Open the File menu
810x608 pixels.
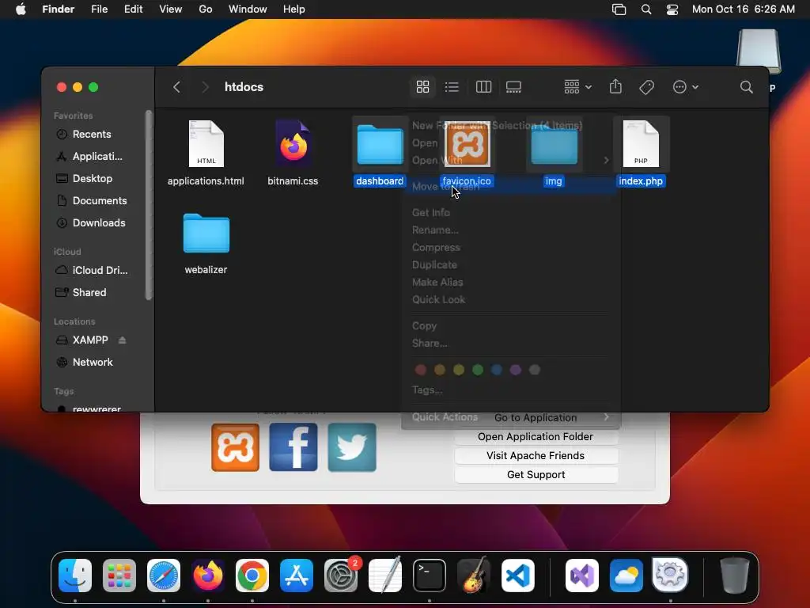[x=99, y=9]
